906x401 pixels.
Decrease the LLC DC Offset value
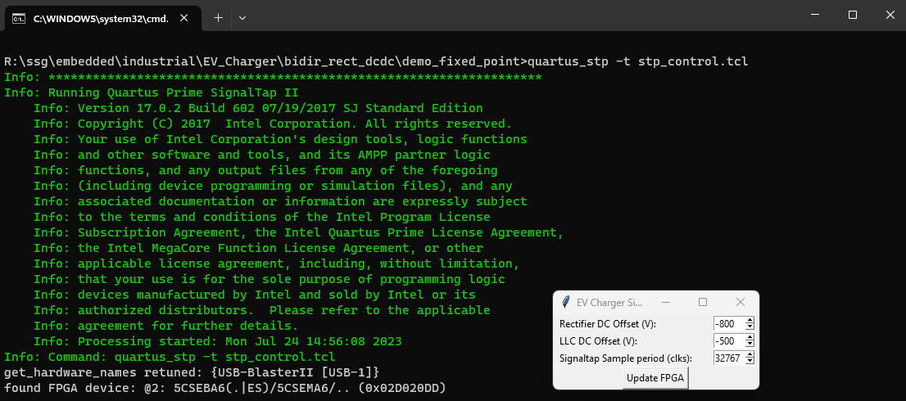pos(750,345)
